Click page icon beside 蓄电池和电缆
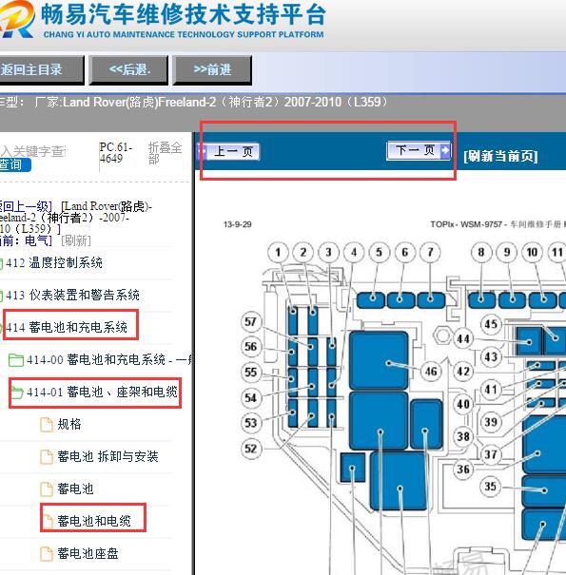 (x=47, y=522)
